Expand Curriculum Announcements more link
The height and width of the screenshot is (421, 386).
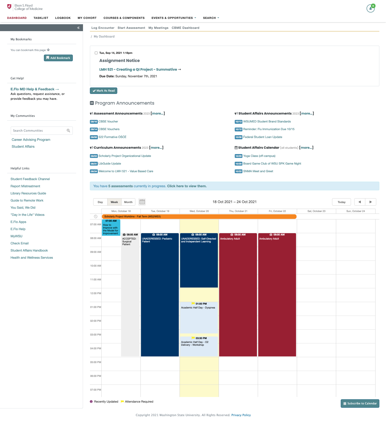click(x=156, y=147)
